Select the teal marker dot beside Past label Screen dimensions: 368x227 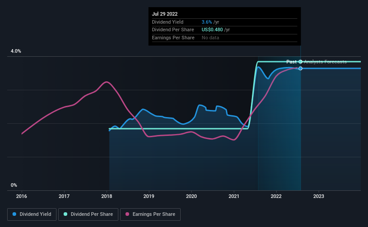coord(300,62)
